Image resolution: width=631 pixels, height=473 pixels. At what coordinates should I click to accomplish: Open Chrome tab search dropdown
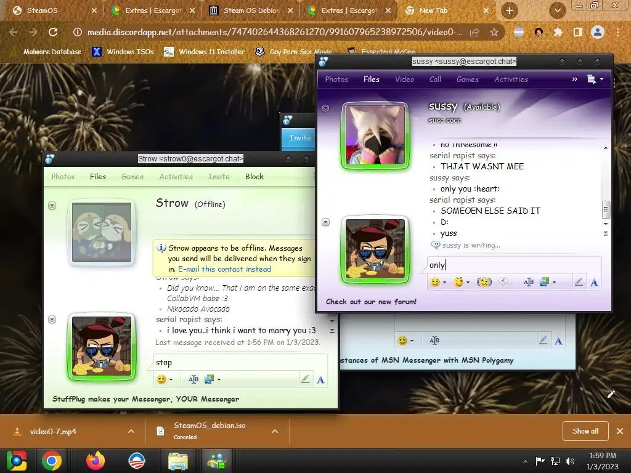pyautogui.click(x=557, y=11)
